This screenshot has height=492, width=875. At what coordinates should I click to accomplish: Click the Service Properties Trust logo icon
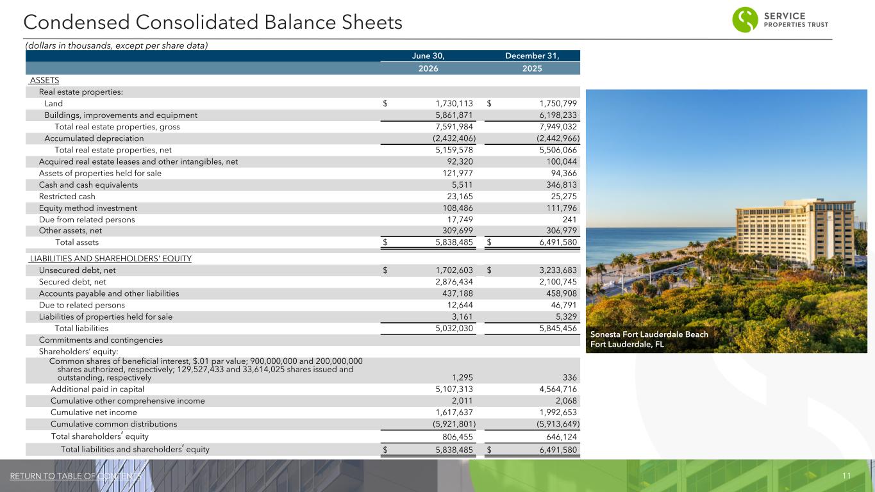pos(746,20)
